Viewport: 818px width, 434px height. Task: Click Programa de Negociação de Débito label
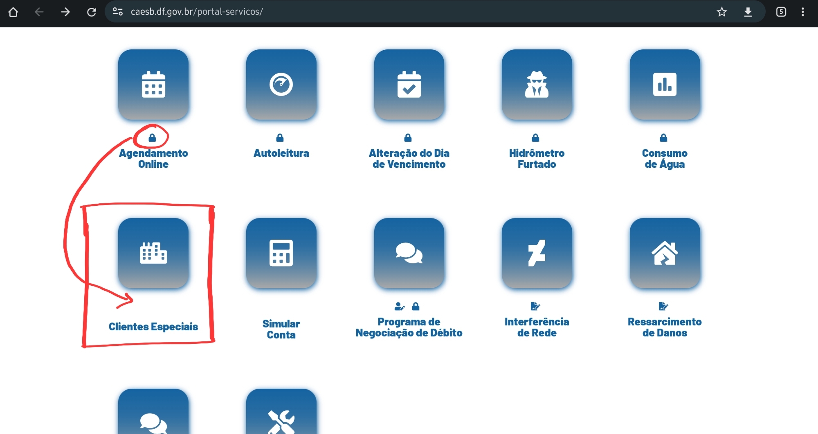(409, 327)
